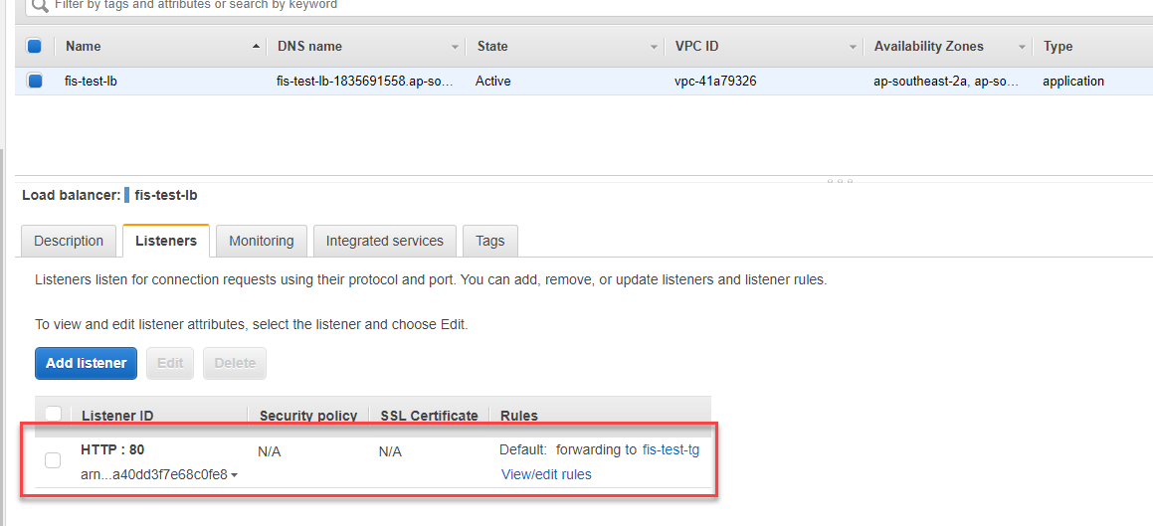The height and width of the screenshot is (526, 1153).
Task: Switch to the Monitoring tab
Action: (x=261, y=241)
